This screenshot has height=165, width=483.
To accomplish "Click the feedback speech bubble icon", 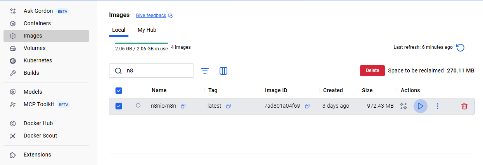I will click(x=170, y=16).
